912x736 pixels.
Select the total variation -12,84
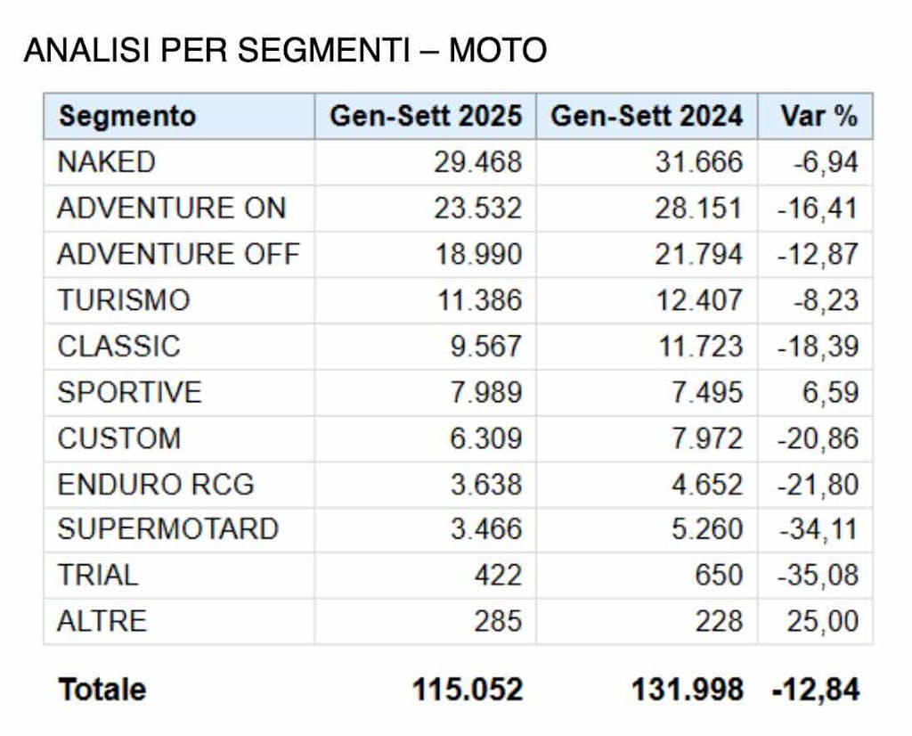tap(816, 689)
